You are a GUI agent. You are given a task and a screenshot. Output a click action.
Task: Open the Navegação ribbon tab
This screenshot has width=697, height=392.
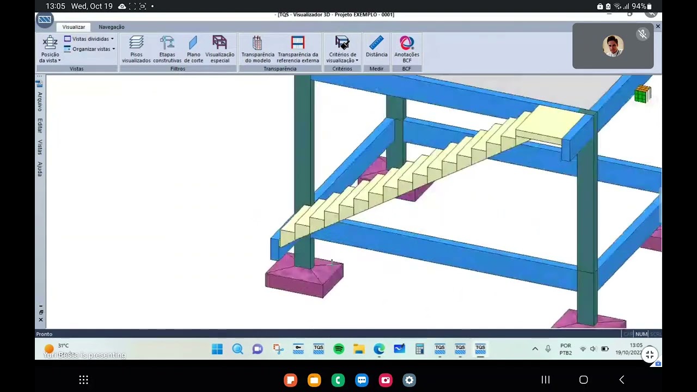tap(111, 27)
